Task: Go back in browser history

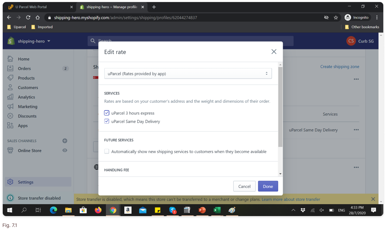Action: point(9,17)
